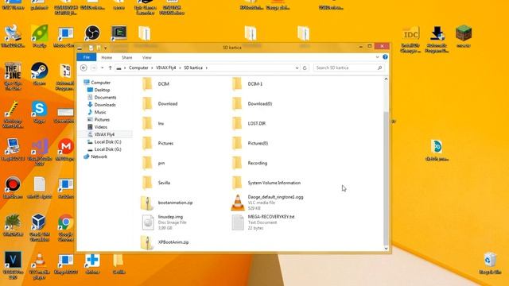Select Documents in the navigation pane
Image resolution: width=509 pixels, height=286 pixels.
click(x=102, y=97)
